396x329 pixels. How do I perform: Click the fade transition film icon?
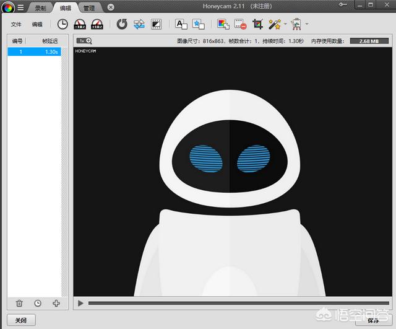(x=156, y=24)
